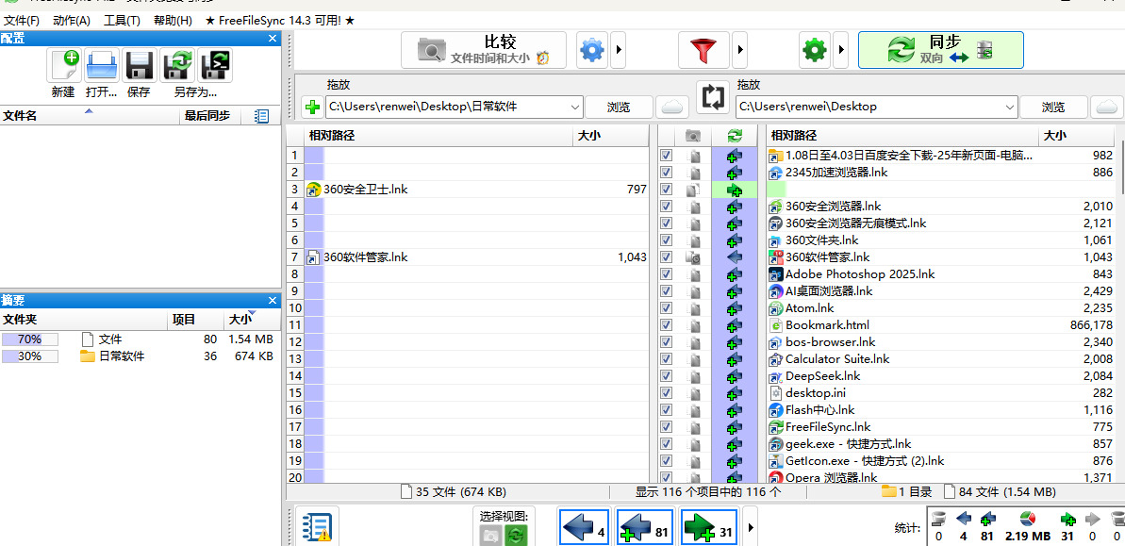Start 同步 two-way synchronization button
1125x546 pixels.
pos(940,50)
